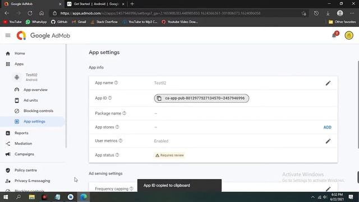Screen dimensions: 359x202
Task: Open browser downloads icon
Action: 328,13
